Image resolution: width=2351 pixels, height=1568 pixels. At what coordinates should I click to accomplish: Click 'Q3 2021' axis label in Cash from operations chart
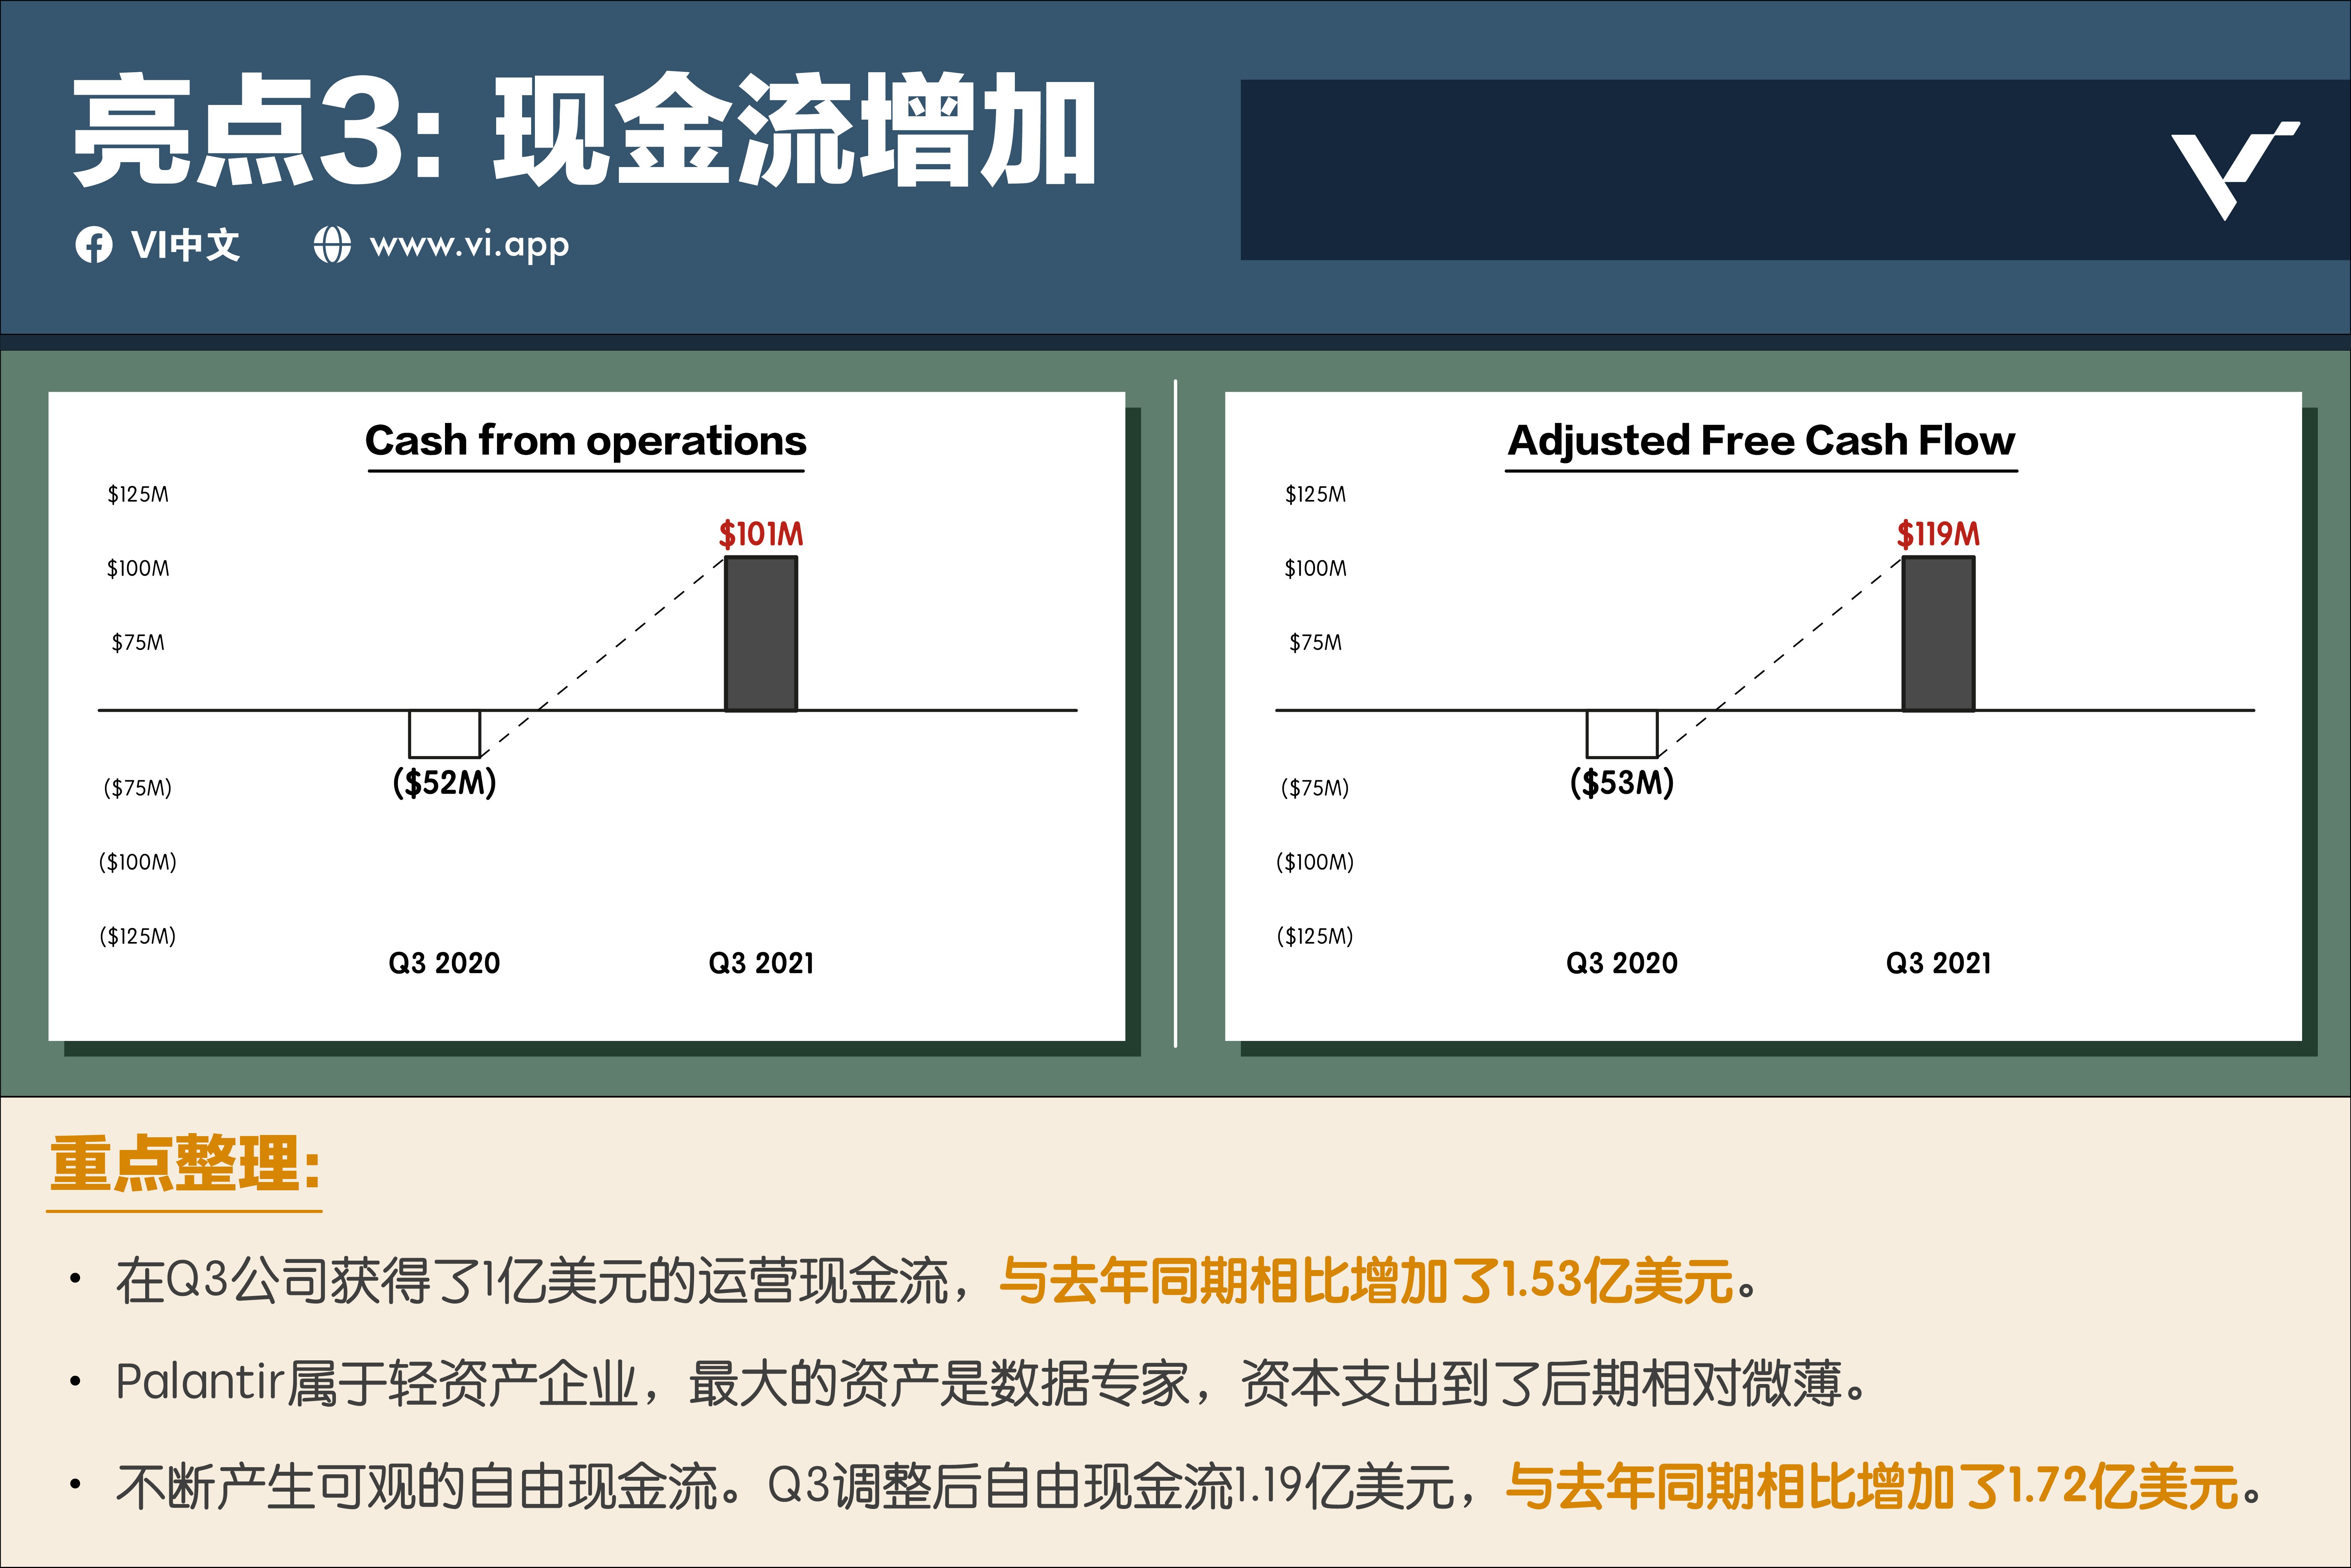(761, 963)
